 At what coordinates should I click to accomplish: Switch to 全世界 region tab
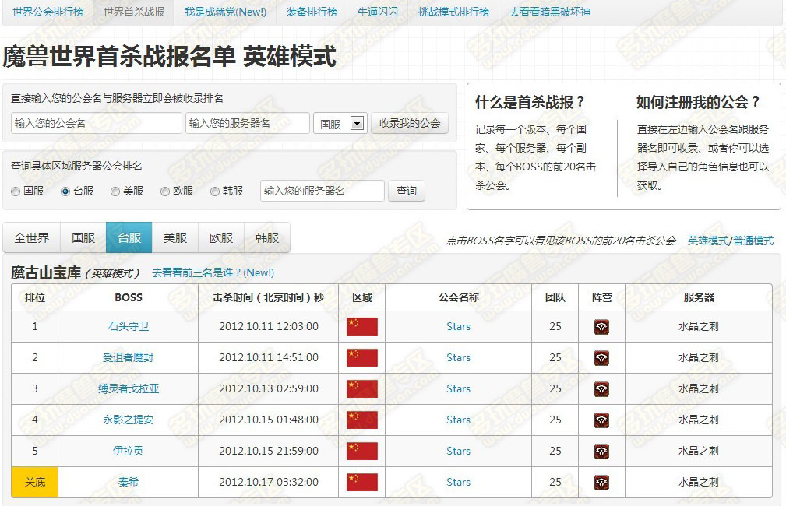(32, 237)
